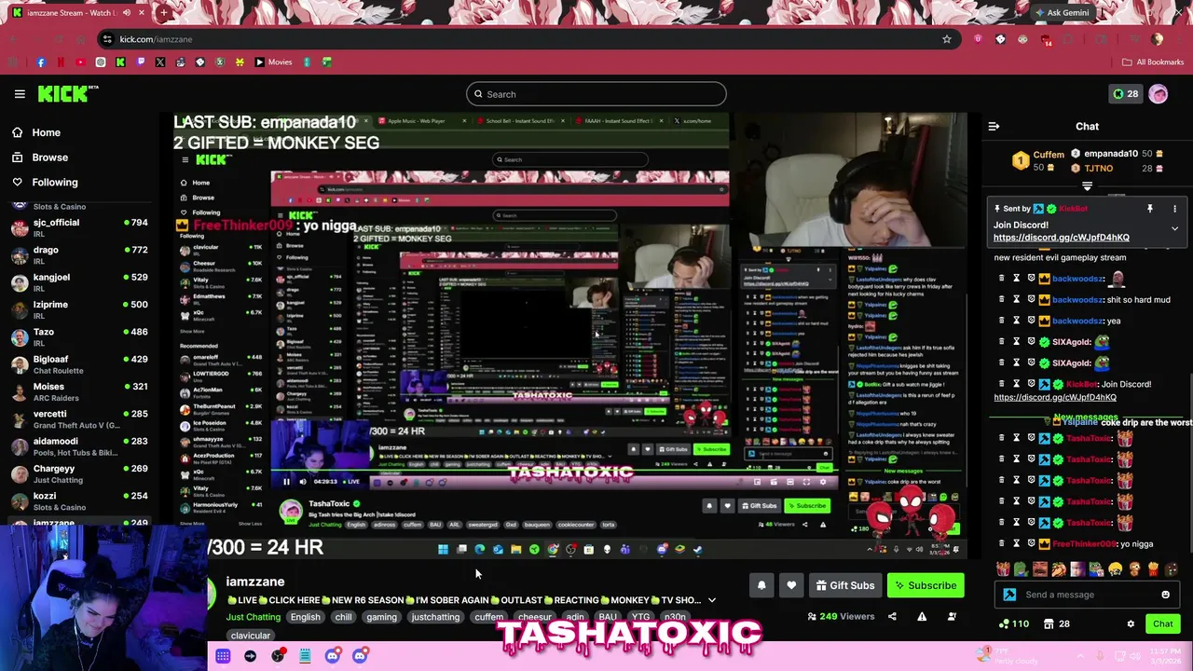
Task: Open kozzi's channel in the sidebar
Action: 79,500
